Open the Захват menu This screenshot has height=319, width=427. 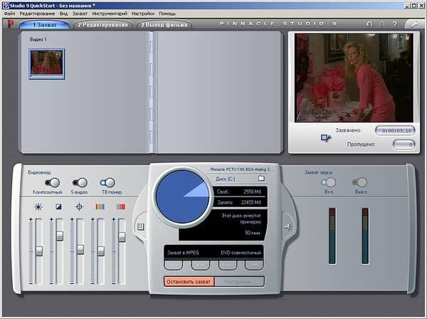click(x=80, y=14)
